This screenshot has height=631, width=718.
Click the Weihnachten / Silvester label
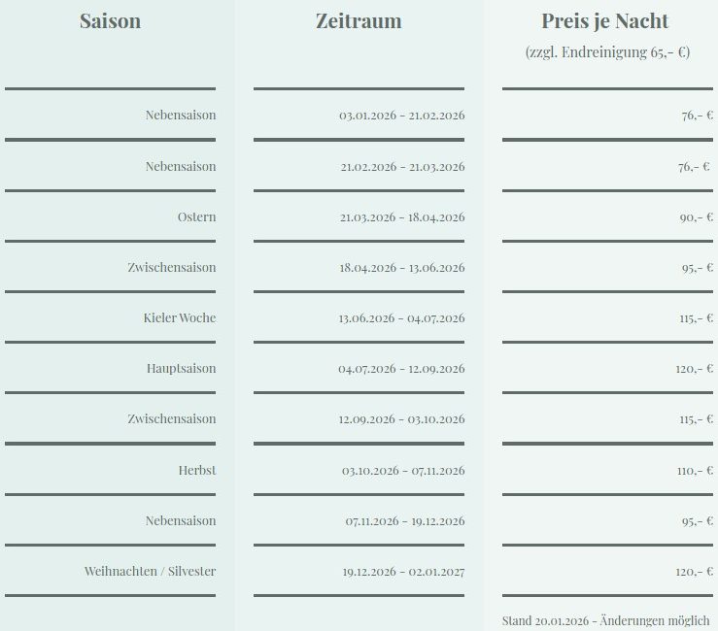click(x=150, y=571)
